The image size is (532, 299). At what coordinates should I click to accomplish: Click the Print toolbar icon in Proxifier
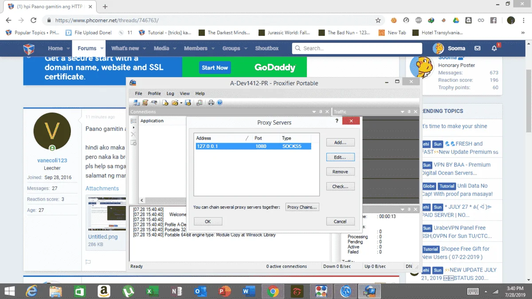click(211, 103)
